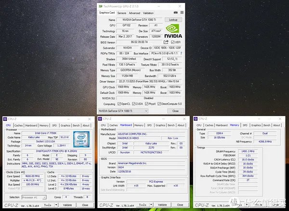Click the MAXIMUS IX HERO model value
The height and width of the screenshot is (211, 289).
139,138
